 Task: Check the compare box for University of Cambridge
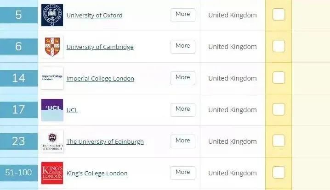coord(279,46)
